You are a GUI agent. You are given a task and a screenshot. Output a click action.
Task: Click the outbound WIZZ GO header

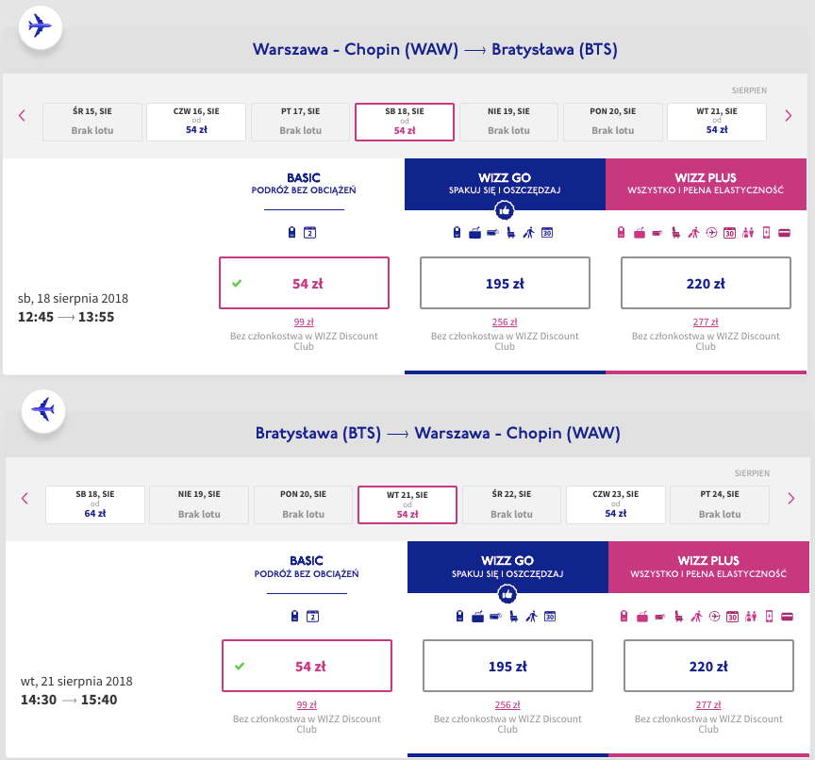(505, 184)
